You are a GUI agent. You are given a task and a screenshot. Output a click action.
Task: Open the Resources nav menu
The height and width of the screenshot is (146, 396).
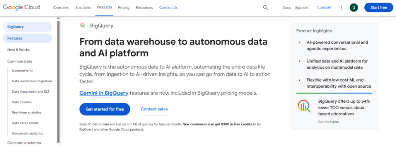pyautogui.click(x=144, y=8)
